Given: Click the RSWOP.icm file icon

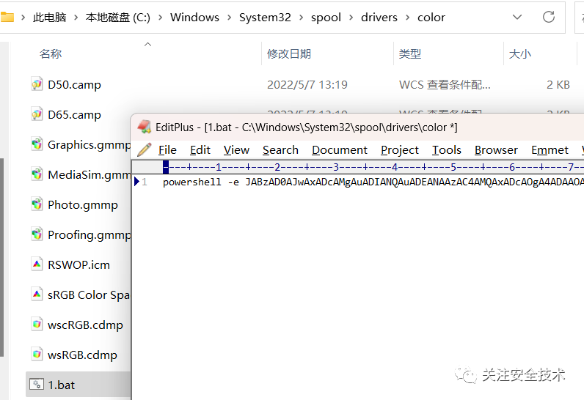Looking at the screenshot, I should pos(37,264).
